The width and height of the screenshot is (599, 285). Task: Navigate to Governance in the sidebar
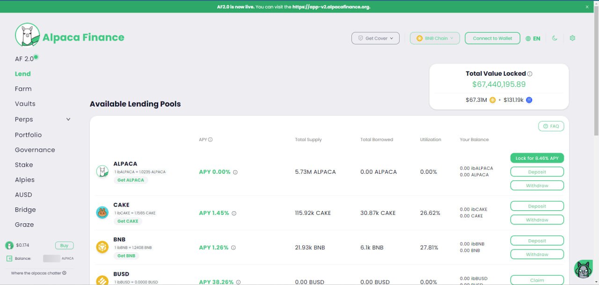35,150
